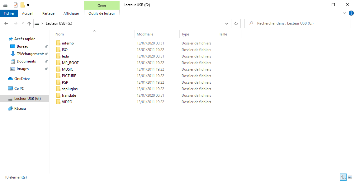Open the Fichier menu

(x=9, y=13)
